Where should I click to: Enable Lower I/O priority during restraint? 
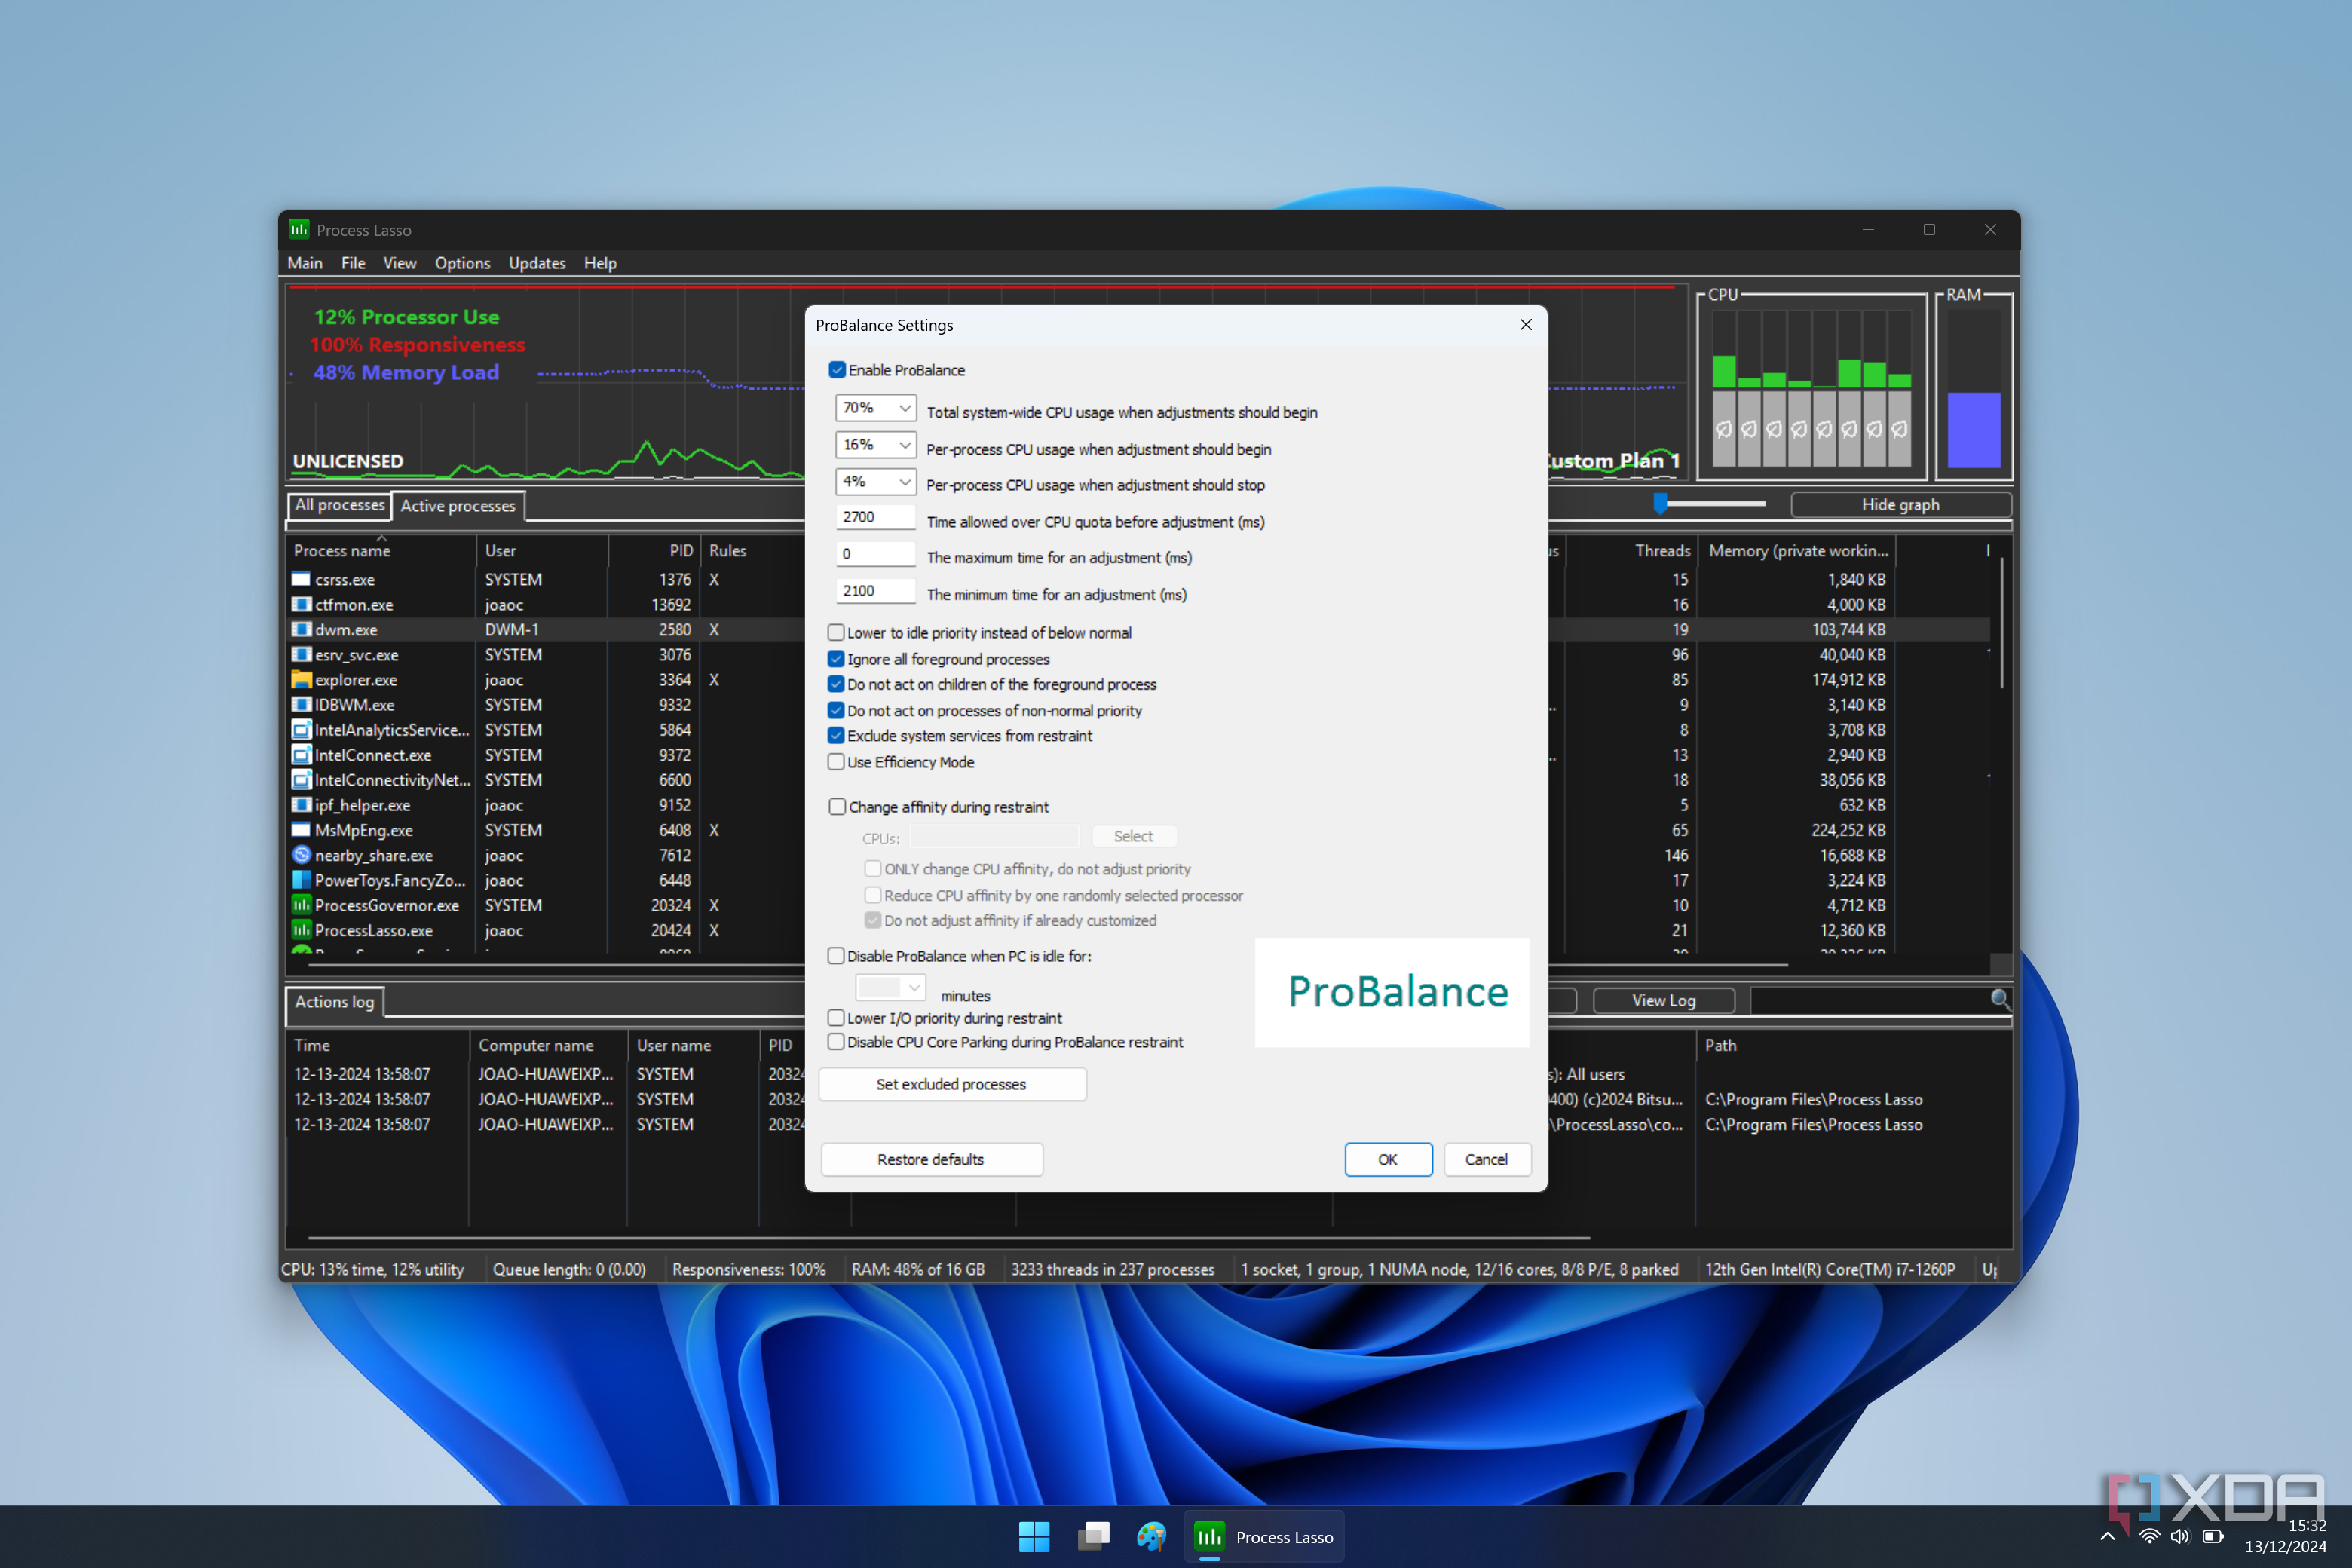[836, 1018]
